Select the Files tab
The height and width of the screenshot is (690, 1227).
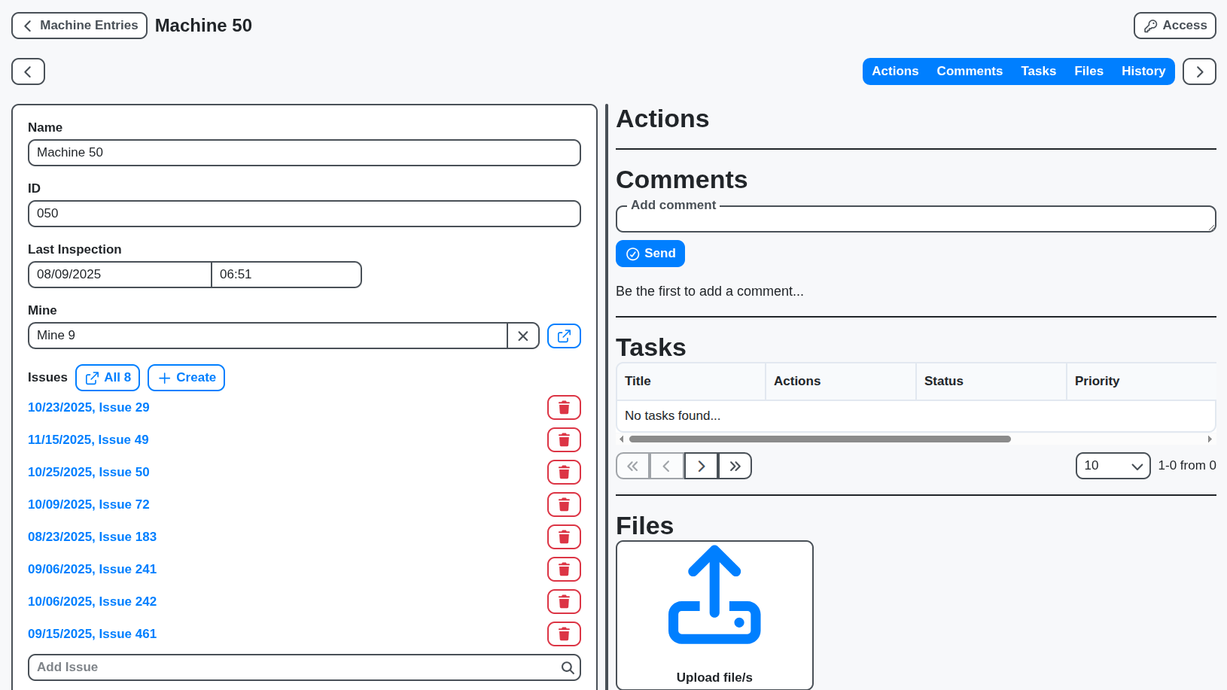pos(1088,71)
